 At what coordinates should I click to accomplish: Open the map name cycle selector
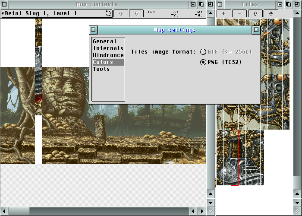point(109,13)
